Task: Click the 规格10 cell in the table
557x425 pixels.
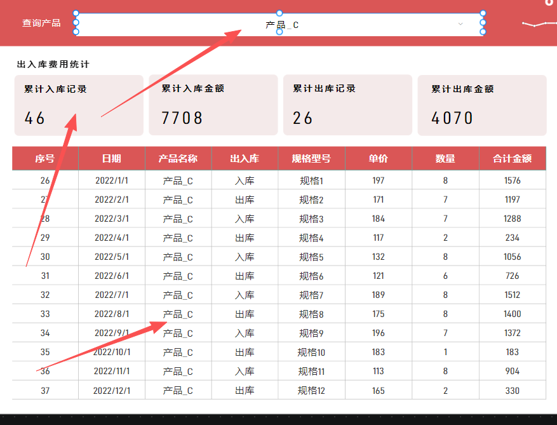Action: point(311,353)
